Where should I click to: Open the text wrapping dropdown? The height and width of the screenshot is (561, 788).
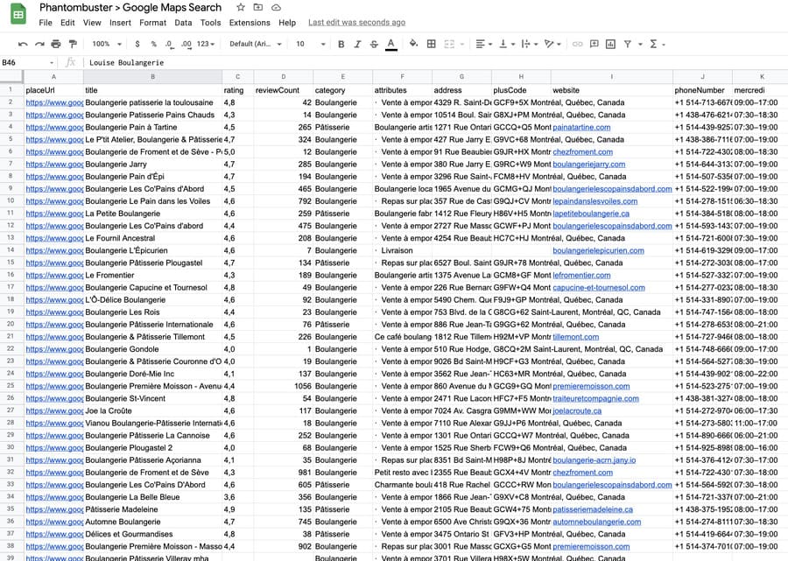(530, 44)
